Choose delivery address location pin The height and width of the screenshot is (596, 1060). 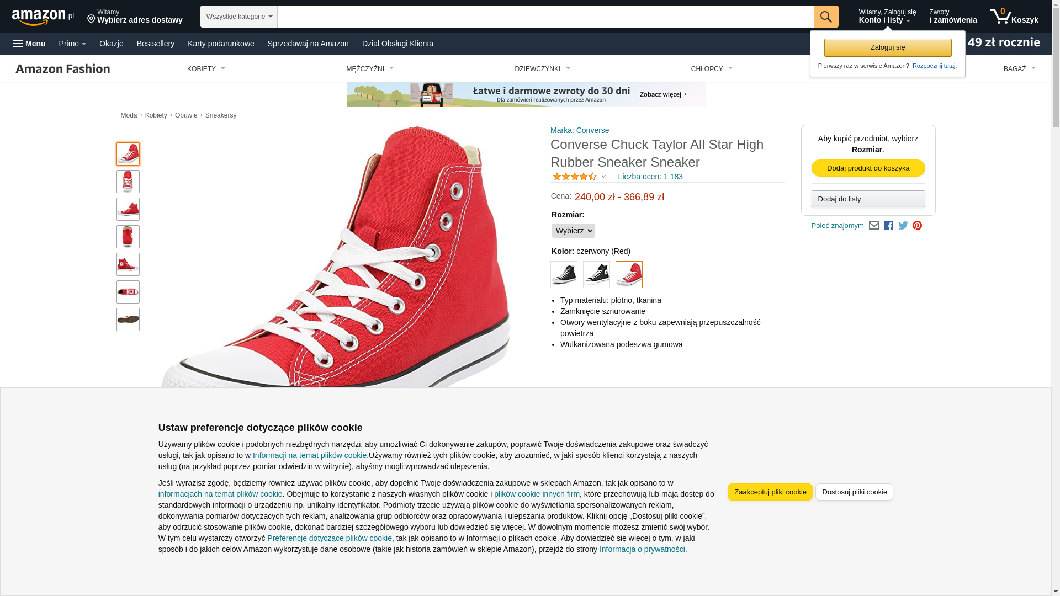(91, 19)
